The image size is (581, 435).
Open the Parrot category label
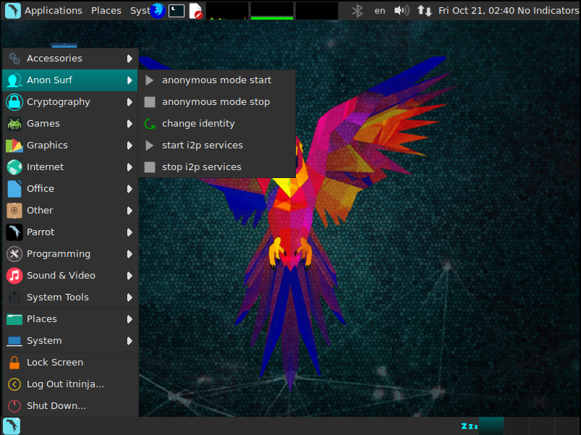click(x=41, y=232)
